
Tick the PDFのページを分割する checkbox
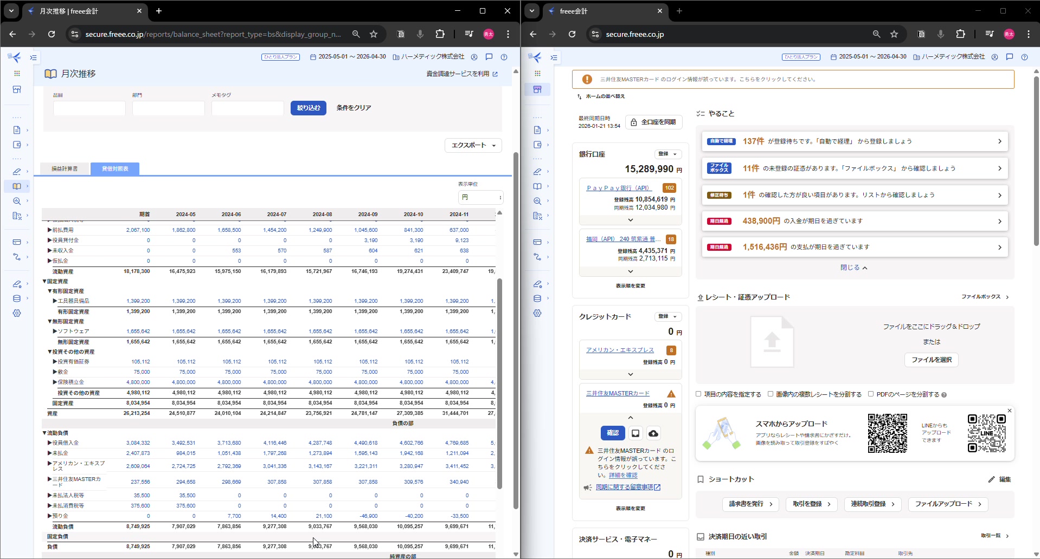871,394
